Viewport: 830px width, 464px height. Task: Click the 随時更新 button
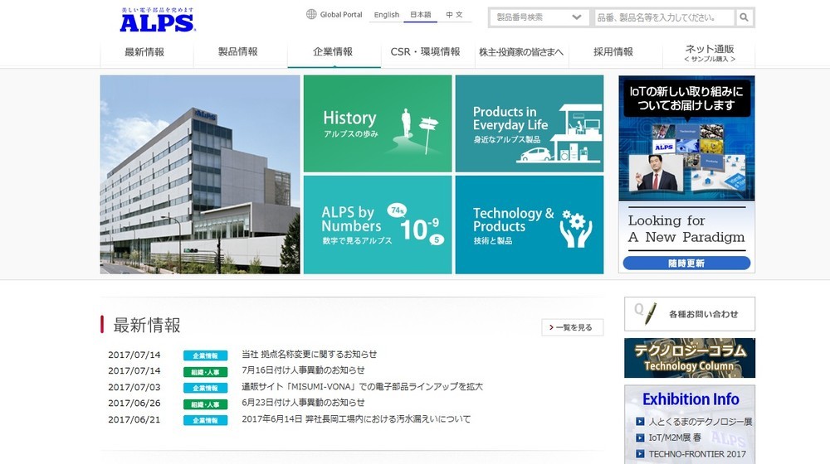(x=686, y=263)
